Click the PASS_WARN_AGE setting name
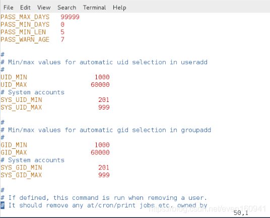 (25, 40)
